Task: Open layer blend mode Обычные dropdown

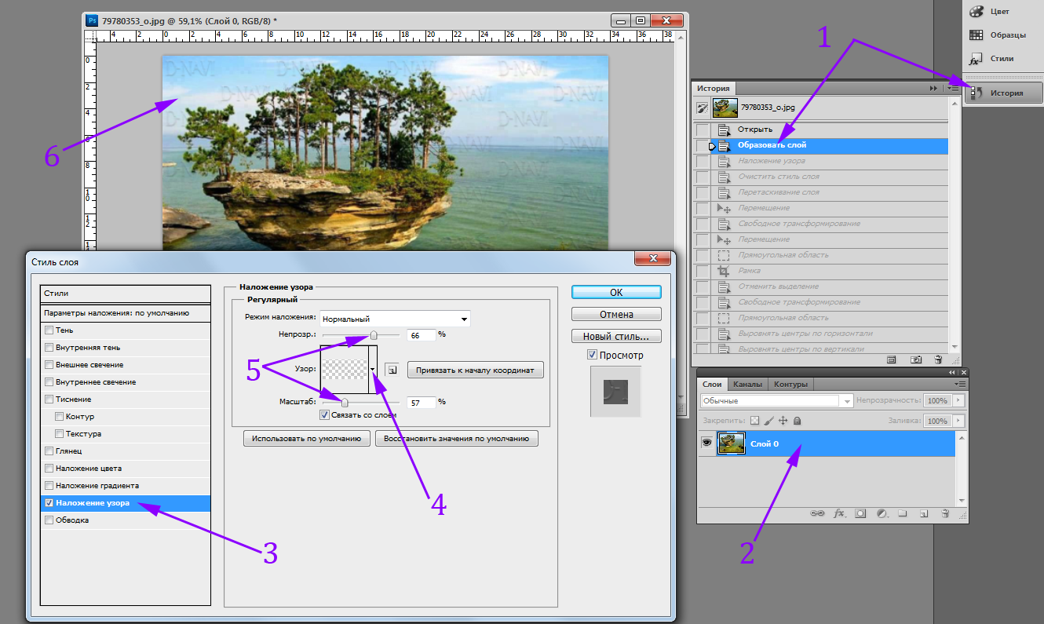Action: [776, 400]
